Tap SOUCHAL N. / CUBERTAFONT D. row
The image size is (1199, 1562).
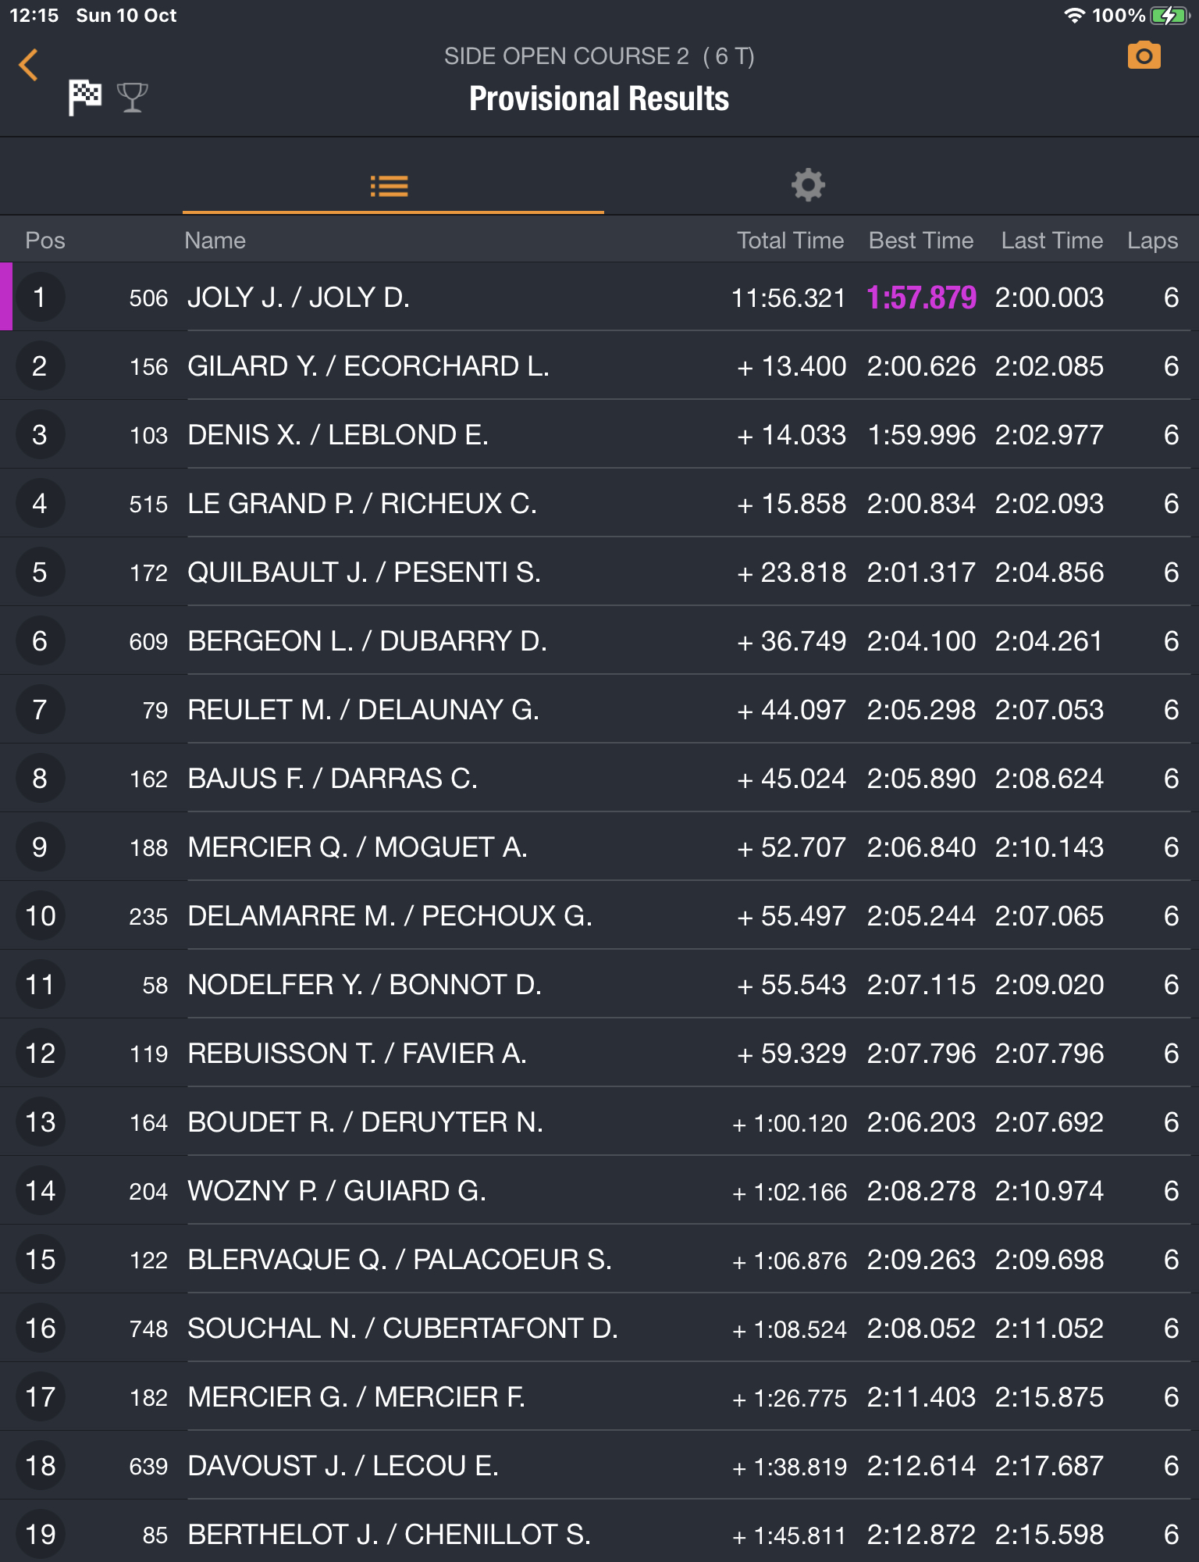click(403, 1328)
